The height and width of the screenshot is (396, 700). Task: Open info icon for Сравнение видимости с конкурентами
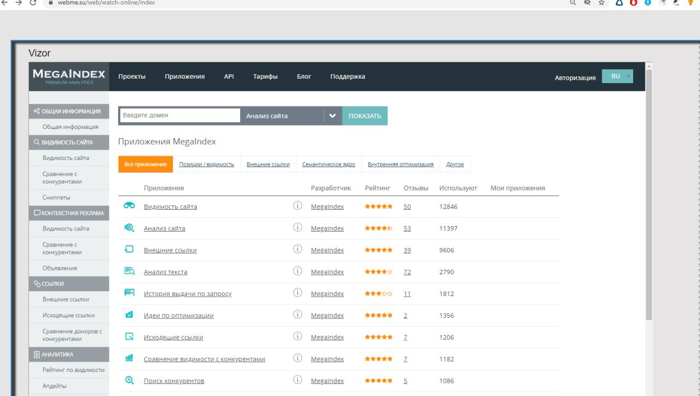tap(297, 358)
